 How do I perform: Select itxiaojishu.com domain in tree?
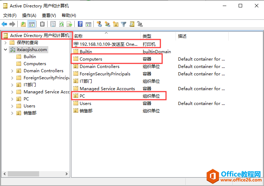[32, 50]
